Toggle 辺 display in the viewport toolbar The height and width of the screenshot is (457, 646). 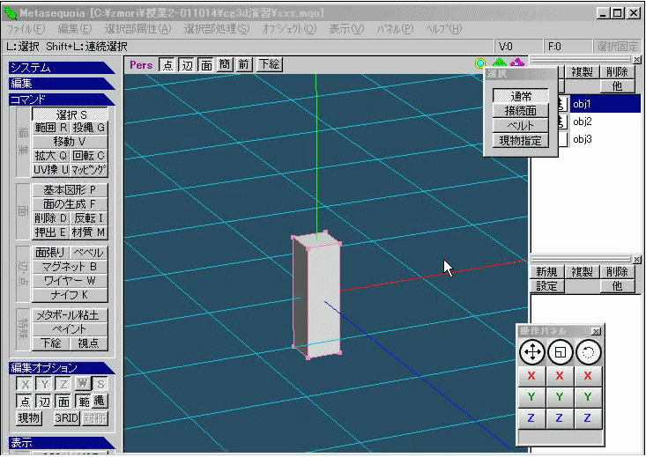pyautogui.click(x=187, y=64)
